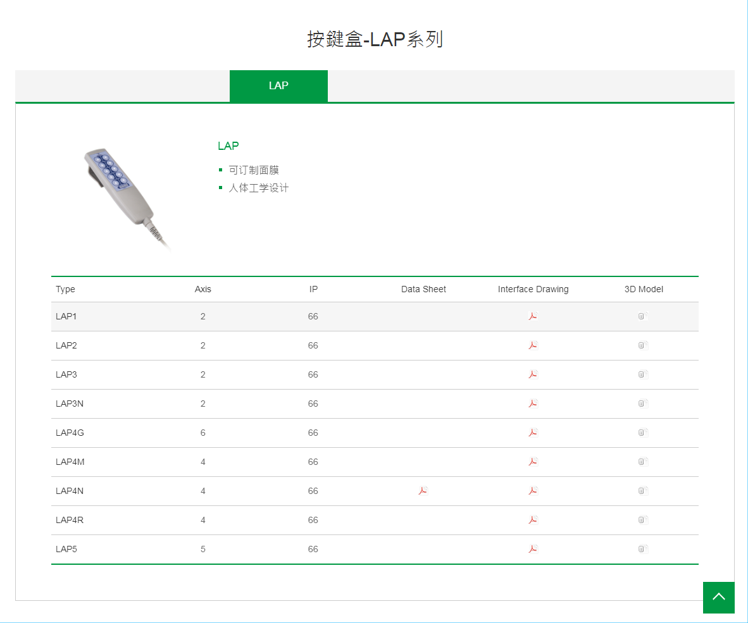Switch to the LAP tab
748x623 pixels.
click(x=278, y=86)
